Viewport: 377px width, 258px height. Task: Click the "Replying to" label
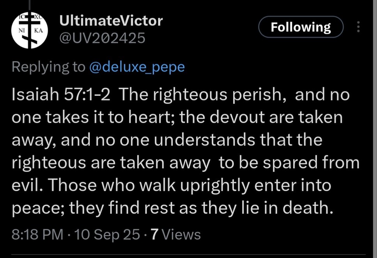[48, 67]
